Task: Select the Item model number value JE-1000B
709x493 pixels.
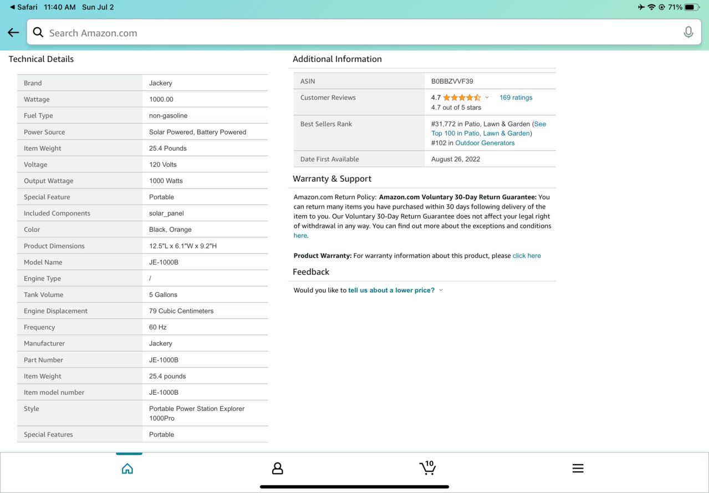Action: click(164, 392)
